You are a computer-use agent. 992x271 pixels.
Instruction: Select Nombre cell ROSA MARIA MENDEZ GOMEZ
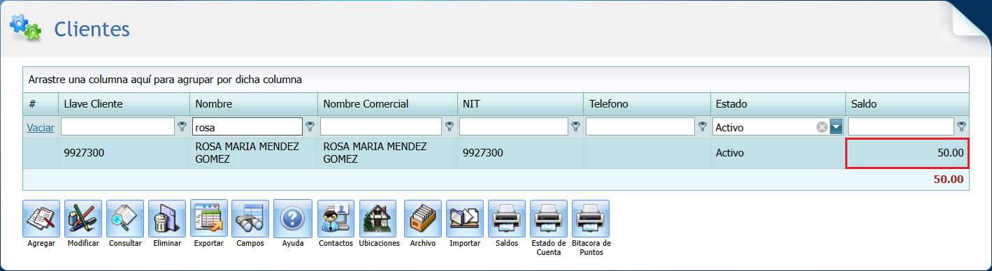pos(254,153)
